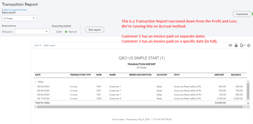This screenshot has width=253, height=124.
Task: Click the BALANCE column header
Action: coord(236,75)
